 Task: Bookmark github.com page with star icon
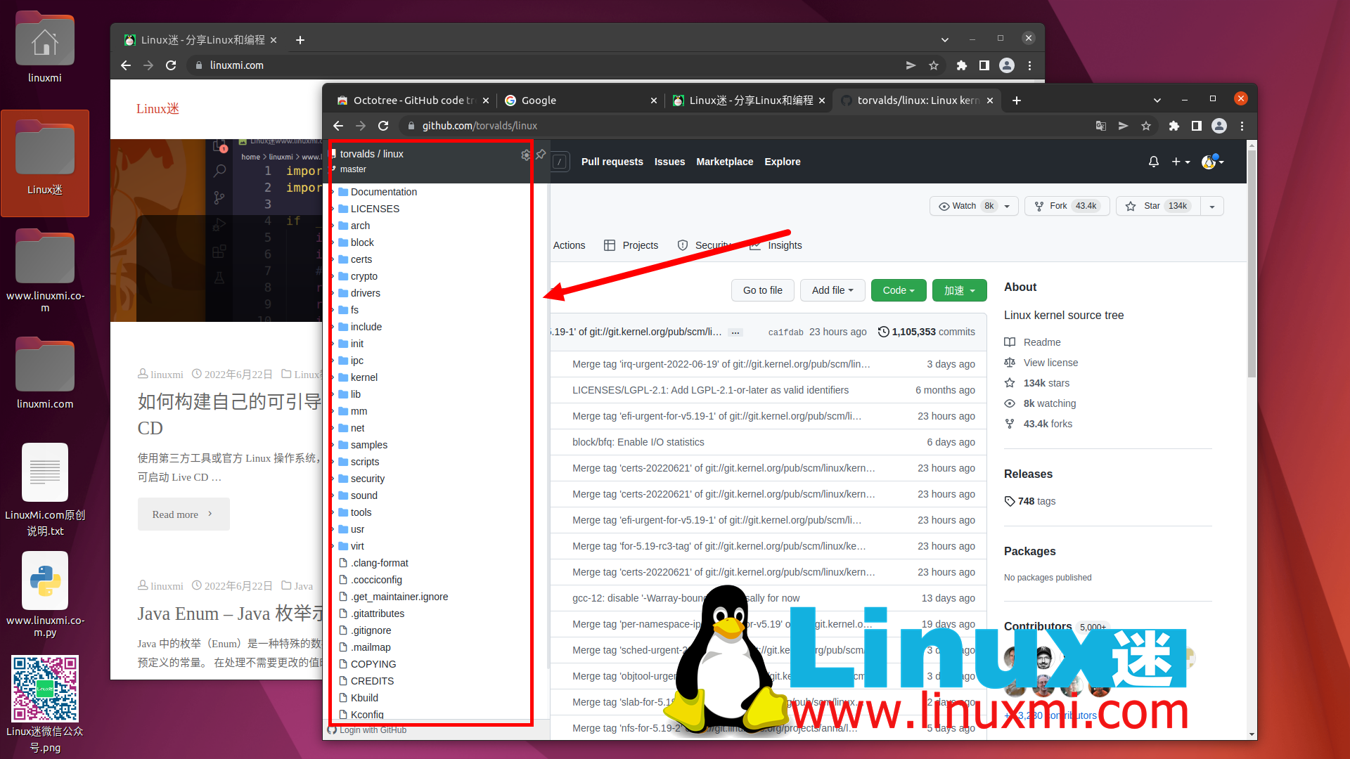(x=1146, y=126)
